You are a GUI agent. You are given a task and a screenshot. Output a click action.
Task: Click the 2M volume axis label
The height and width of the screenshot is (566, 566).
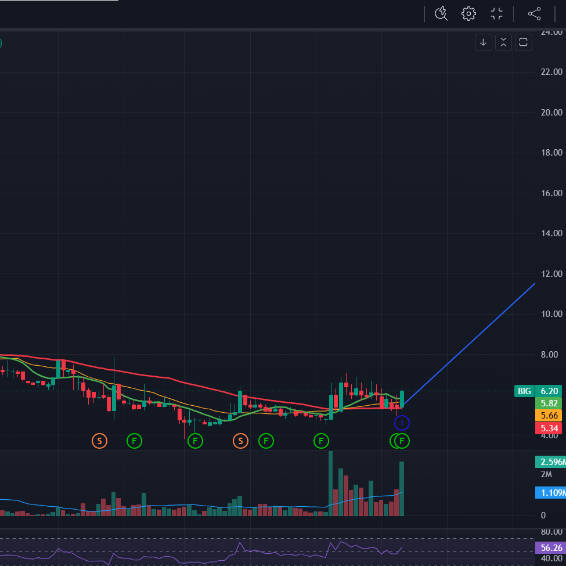click(x=546, y=474)
